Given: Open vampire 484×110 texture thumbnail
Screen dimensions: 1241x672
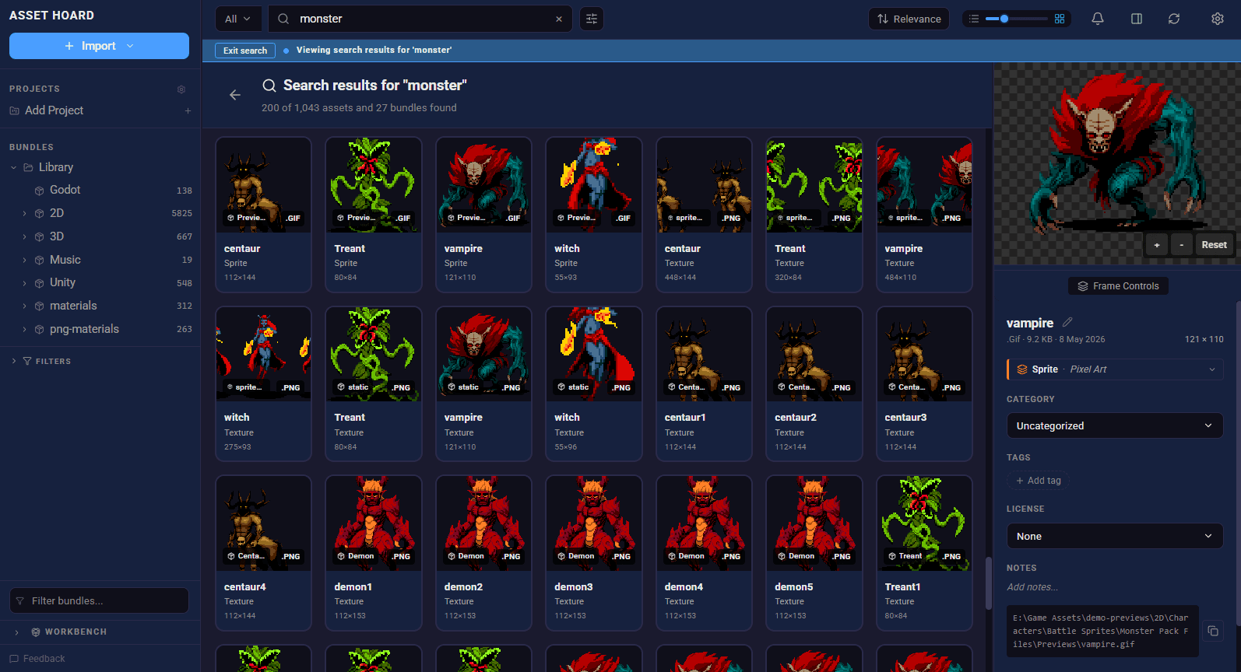Looking at the screenshot, I should point(924,184).
